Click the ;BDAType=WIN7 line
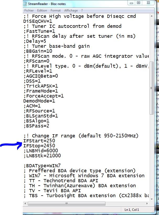159x215 pixels. pyautogui.click(x=42, y=166)
